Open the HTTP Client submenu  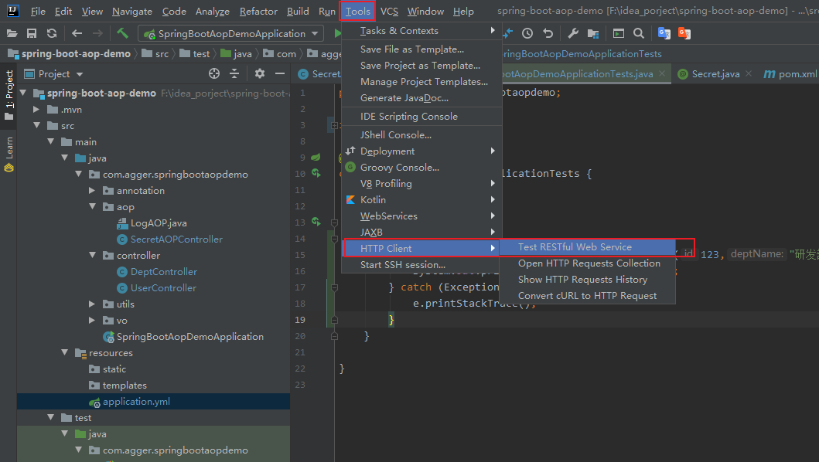[x=421, y=249]
